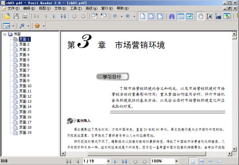Go to previous page in status bar
239x165 pixels.
tap(78, 161)
